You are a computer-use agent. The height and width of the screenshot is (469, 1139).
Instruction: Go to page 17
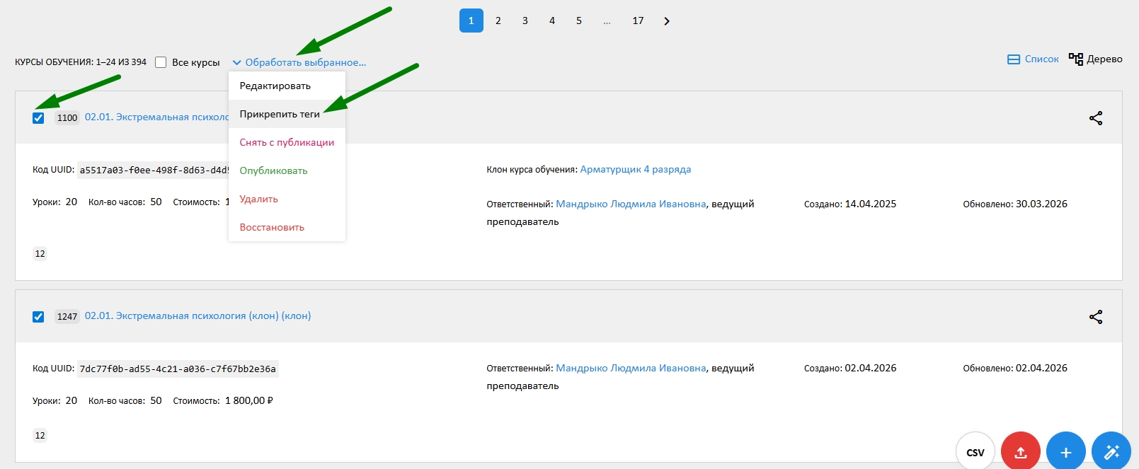point(638,21)
